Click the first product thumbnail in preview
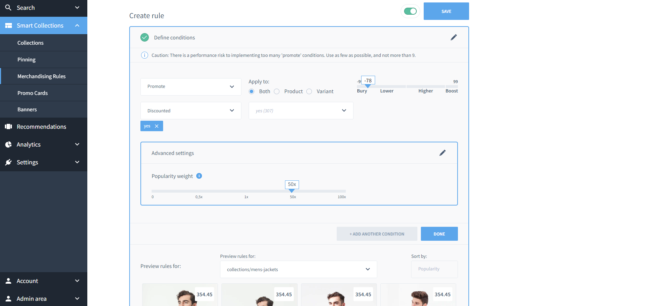Image resolution: width=664 pixels, height=306 pixels. (x=180, y=295)
